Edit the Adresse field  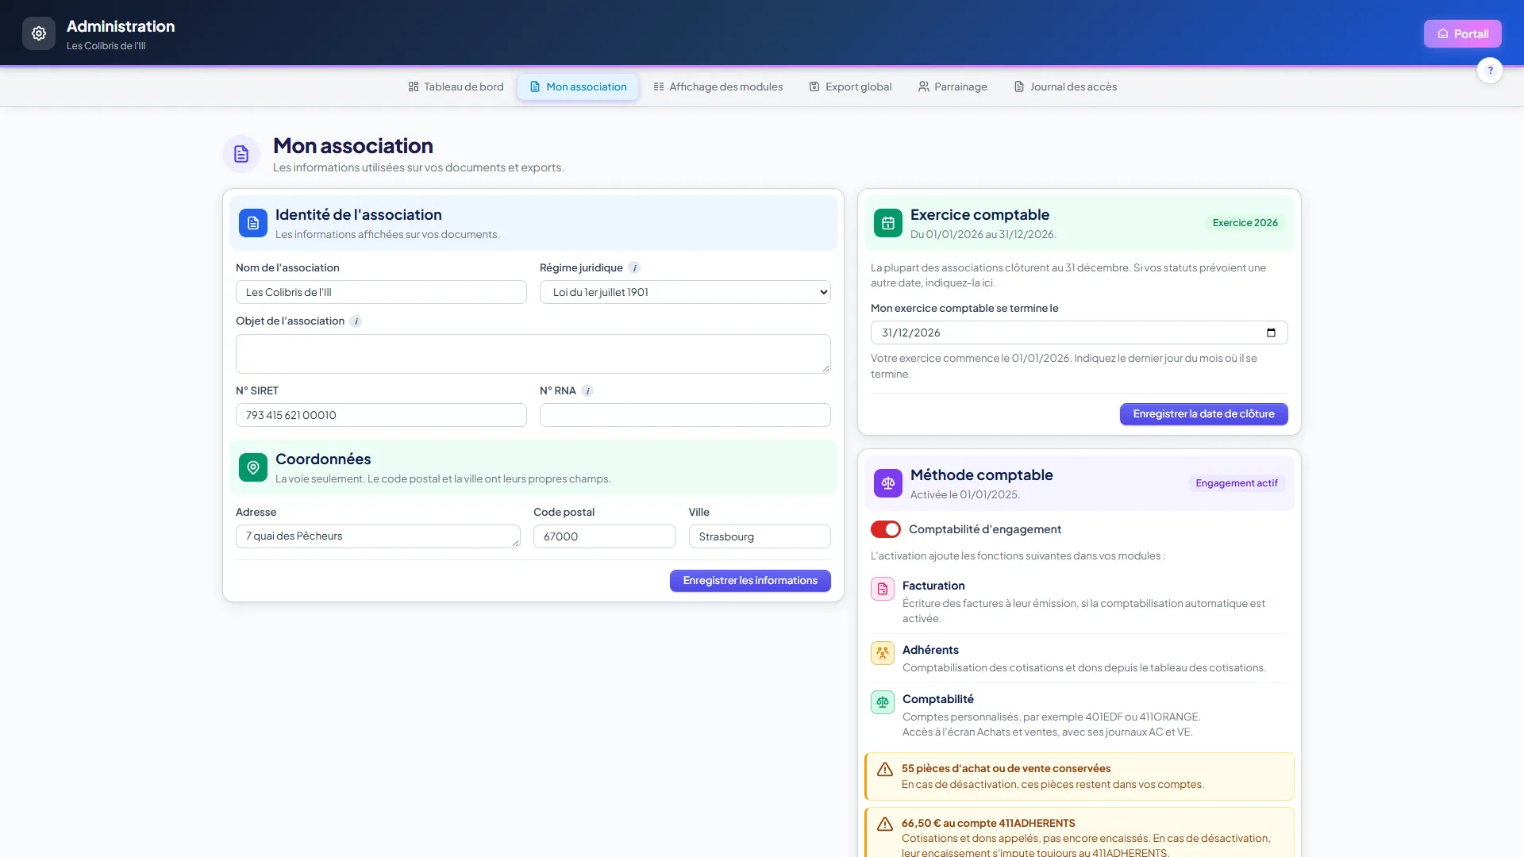point(378,537)
